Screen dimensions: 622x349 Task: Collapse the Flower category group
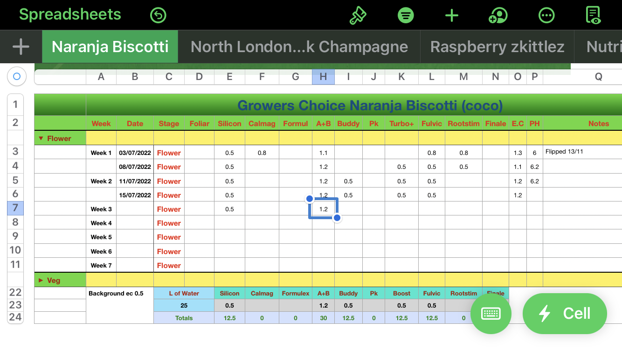click(x=41, y=138)
